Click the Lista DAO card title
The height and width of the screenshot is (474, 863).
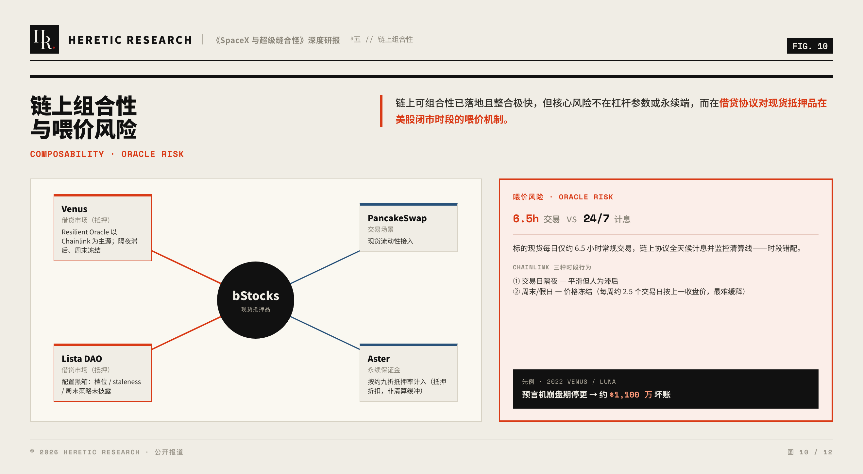82,359
